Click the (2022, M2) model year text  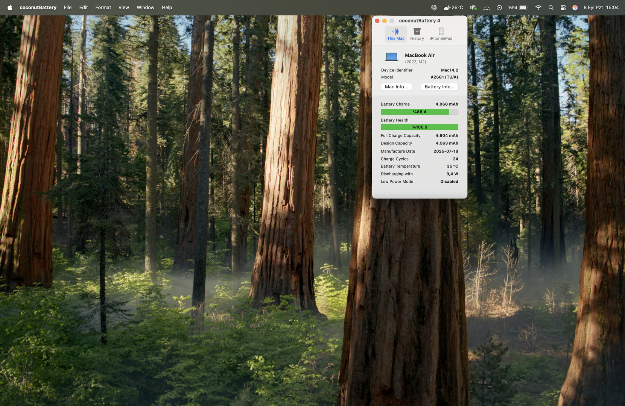pyautogui.click(x=415, y=62)
